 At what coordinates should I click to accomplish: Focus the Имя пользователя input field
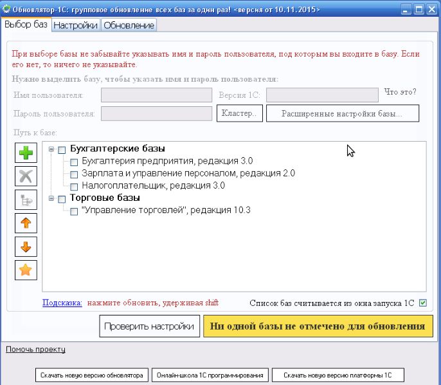pyautogui.click(x=156, y=95)
